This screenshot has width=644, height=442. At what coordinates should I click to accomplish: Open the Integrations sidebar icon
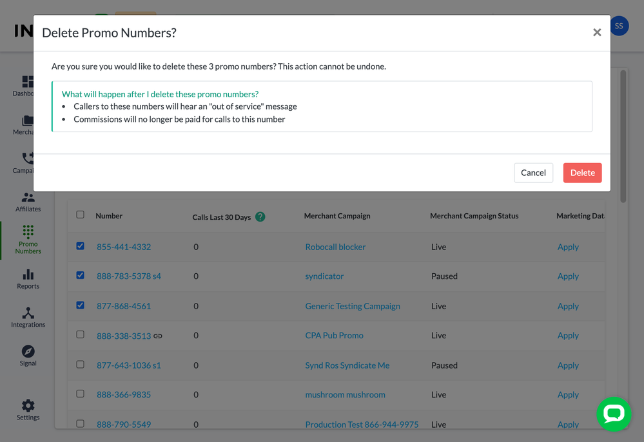point(28,314)
